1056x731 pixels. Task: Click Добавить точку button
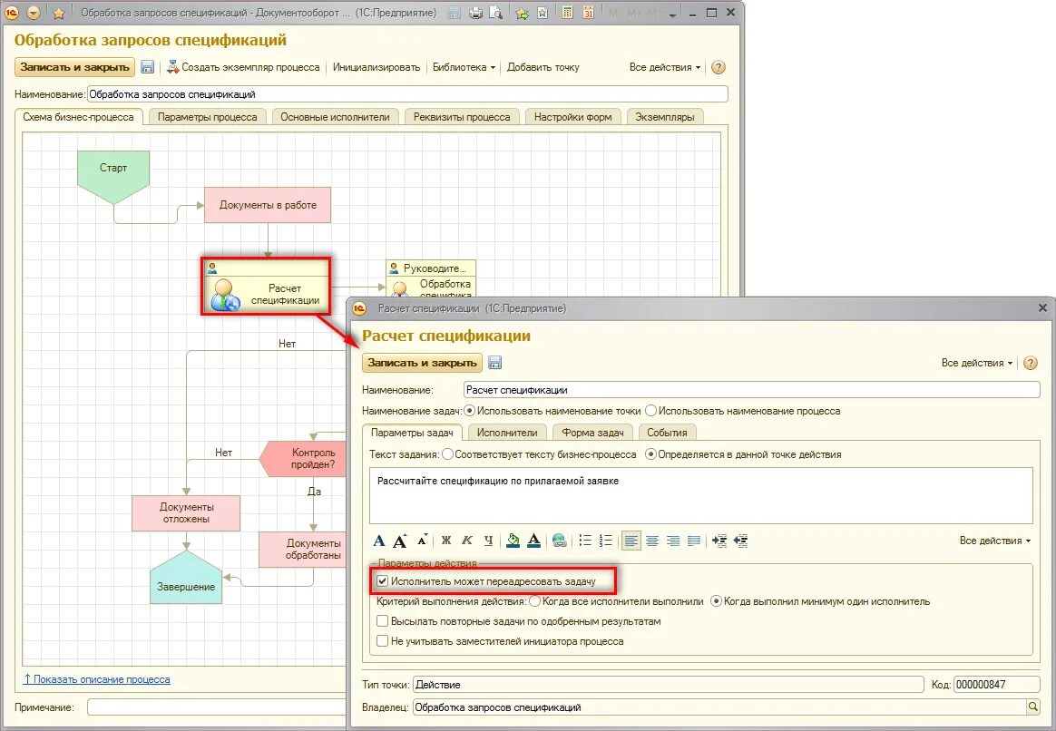click(x=543, y=67)
